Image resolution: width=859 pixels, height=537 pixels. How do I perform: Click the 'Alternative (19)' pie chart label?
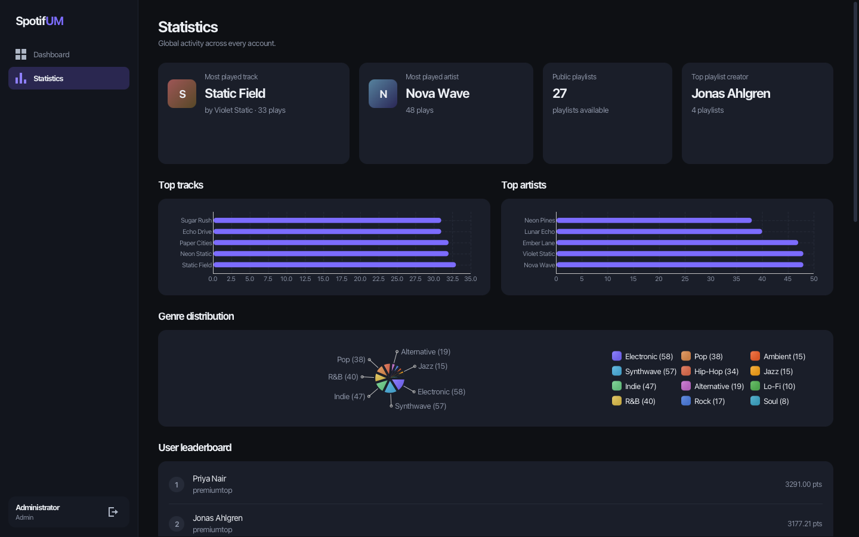(425, 352)
